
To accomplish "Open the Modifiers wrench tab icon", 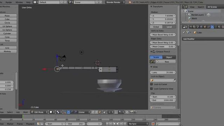I will pyautogui.click(x=212, y=27).
